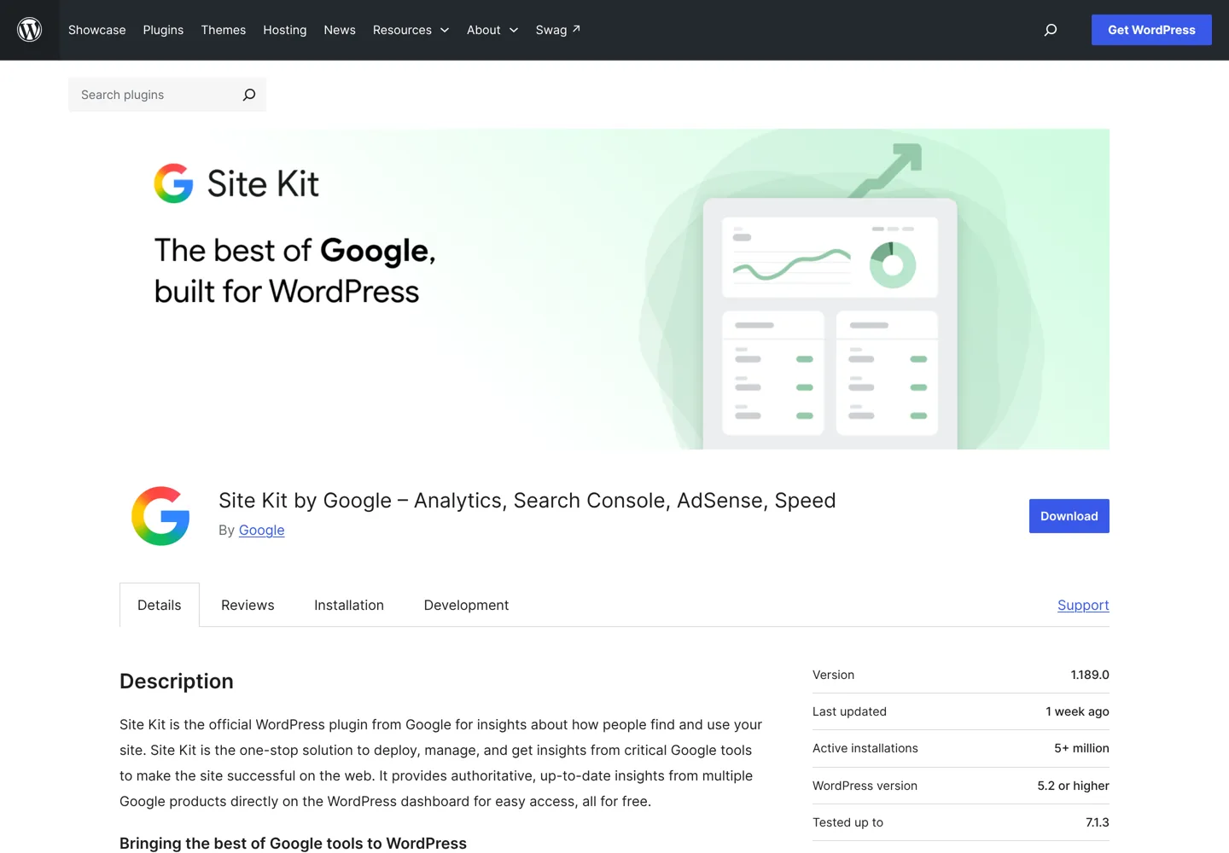1229x853 pixels.
Task: Open site search magnifier in header
Action: [x=1051, y=30]
